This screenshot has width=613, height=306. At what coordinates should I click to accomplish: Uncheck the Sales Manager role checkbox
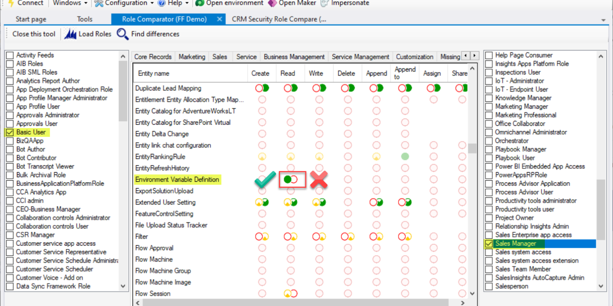click(x=489, y=244)
